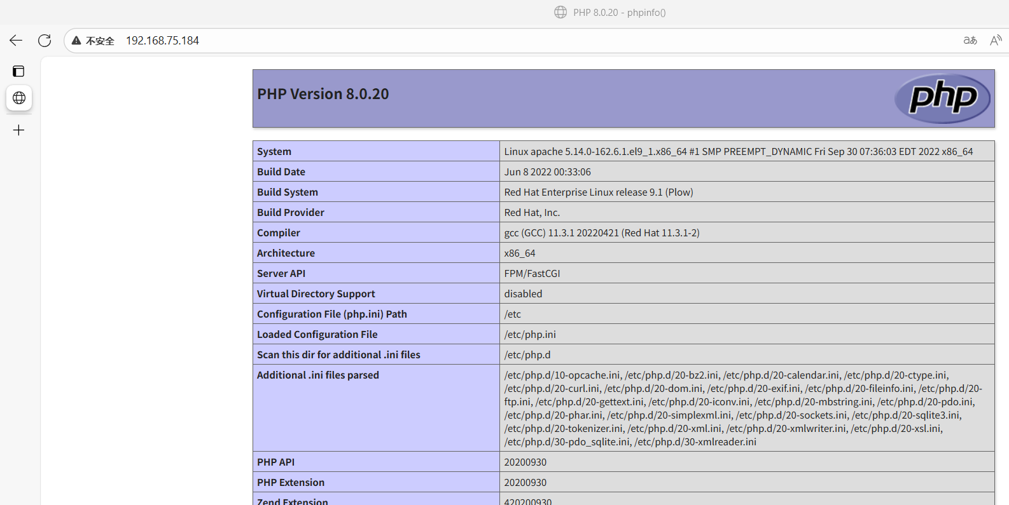Select the 'Build Provider' row label
The width and height of the screenshot is (1009, 505).
291,212
